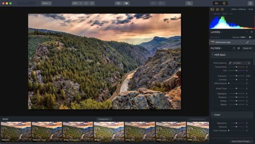Open the FILTERS panel menu
The image size is (255, 144).
[216, 48]
